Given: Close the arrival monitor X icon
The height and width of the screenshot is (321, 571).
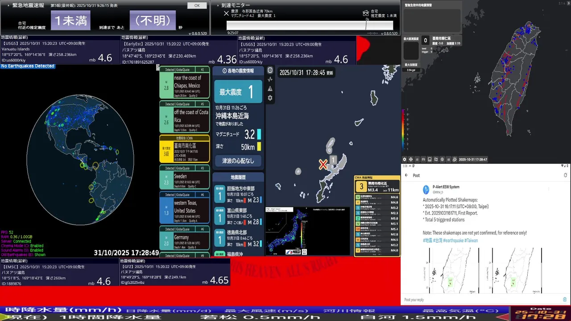Looking at the screenshot, I should [x=226, y=13].
